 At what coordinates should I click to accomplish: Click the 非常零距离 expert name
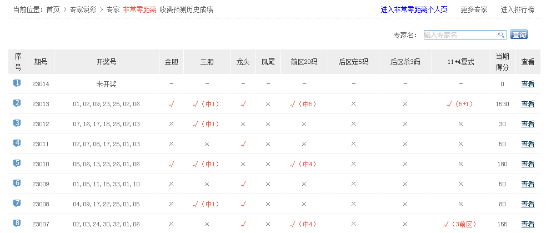coord(139,9)
